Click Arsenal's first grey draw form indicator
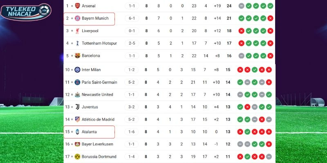Image resolution: width=327 pixels, height=163 pixels. coord(241,6)
